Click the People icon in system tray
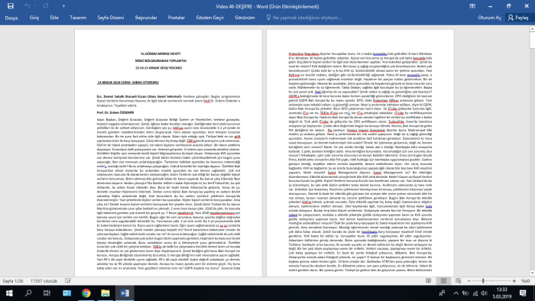Viewport: 535px width, 301px height. 442,293
